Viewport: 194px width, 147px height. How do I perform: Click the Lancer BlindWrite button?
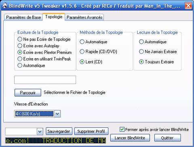click(x=130, y=138)
